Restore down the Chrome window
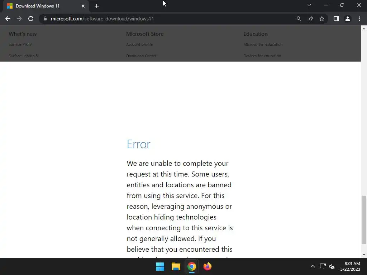Viewport: 367px width, 275px height. 342,5
